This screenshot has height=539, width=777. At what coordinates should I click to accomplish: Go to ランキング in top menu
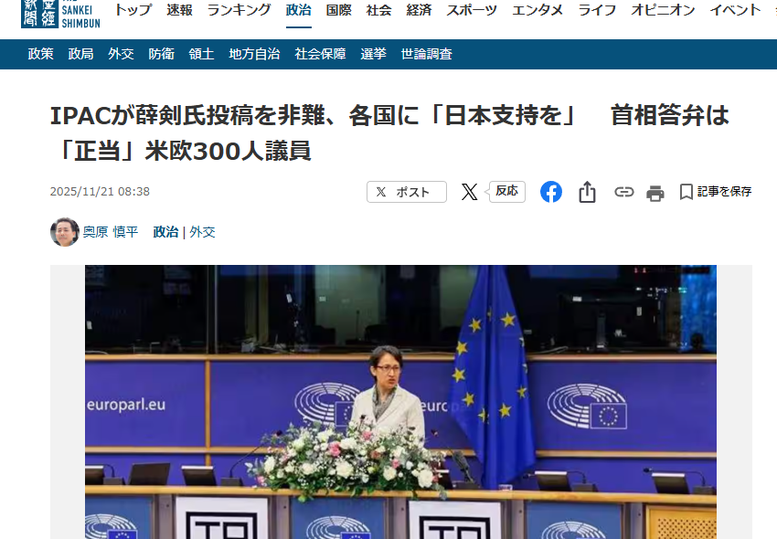pos(239,10)
